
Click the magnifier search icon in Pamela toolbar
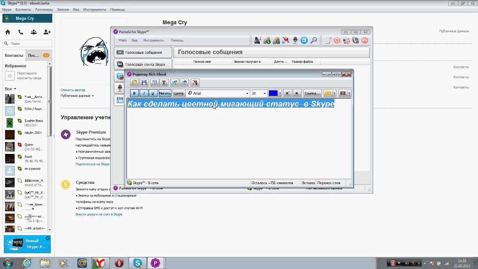[x=314, y=40]
